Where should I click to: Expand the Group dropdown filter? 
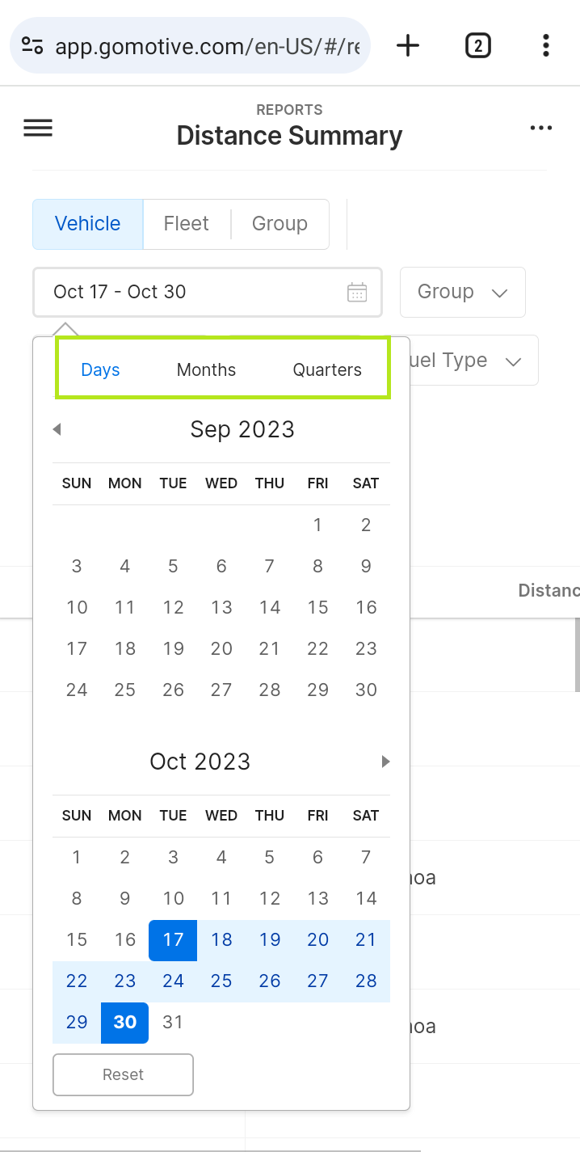tap(463, 292)
